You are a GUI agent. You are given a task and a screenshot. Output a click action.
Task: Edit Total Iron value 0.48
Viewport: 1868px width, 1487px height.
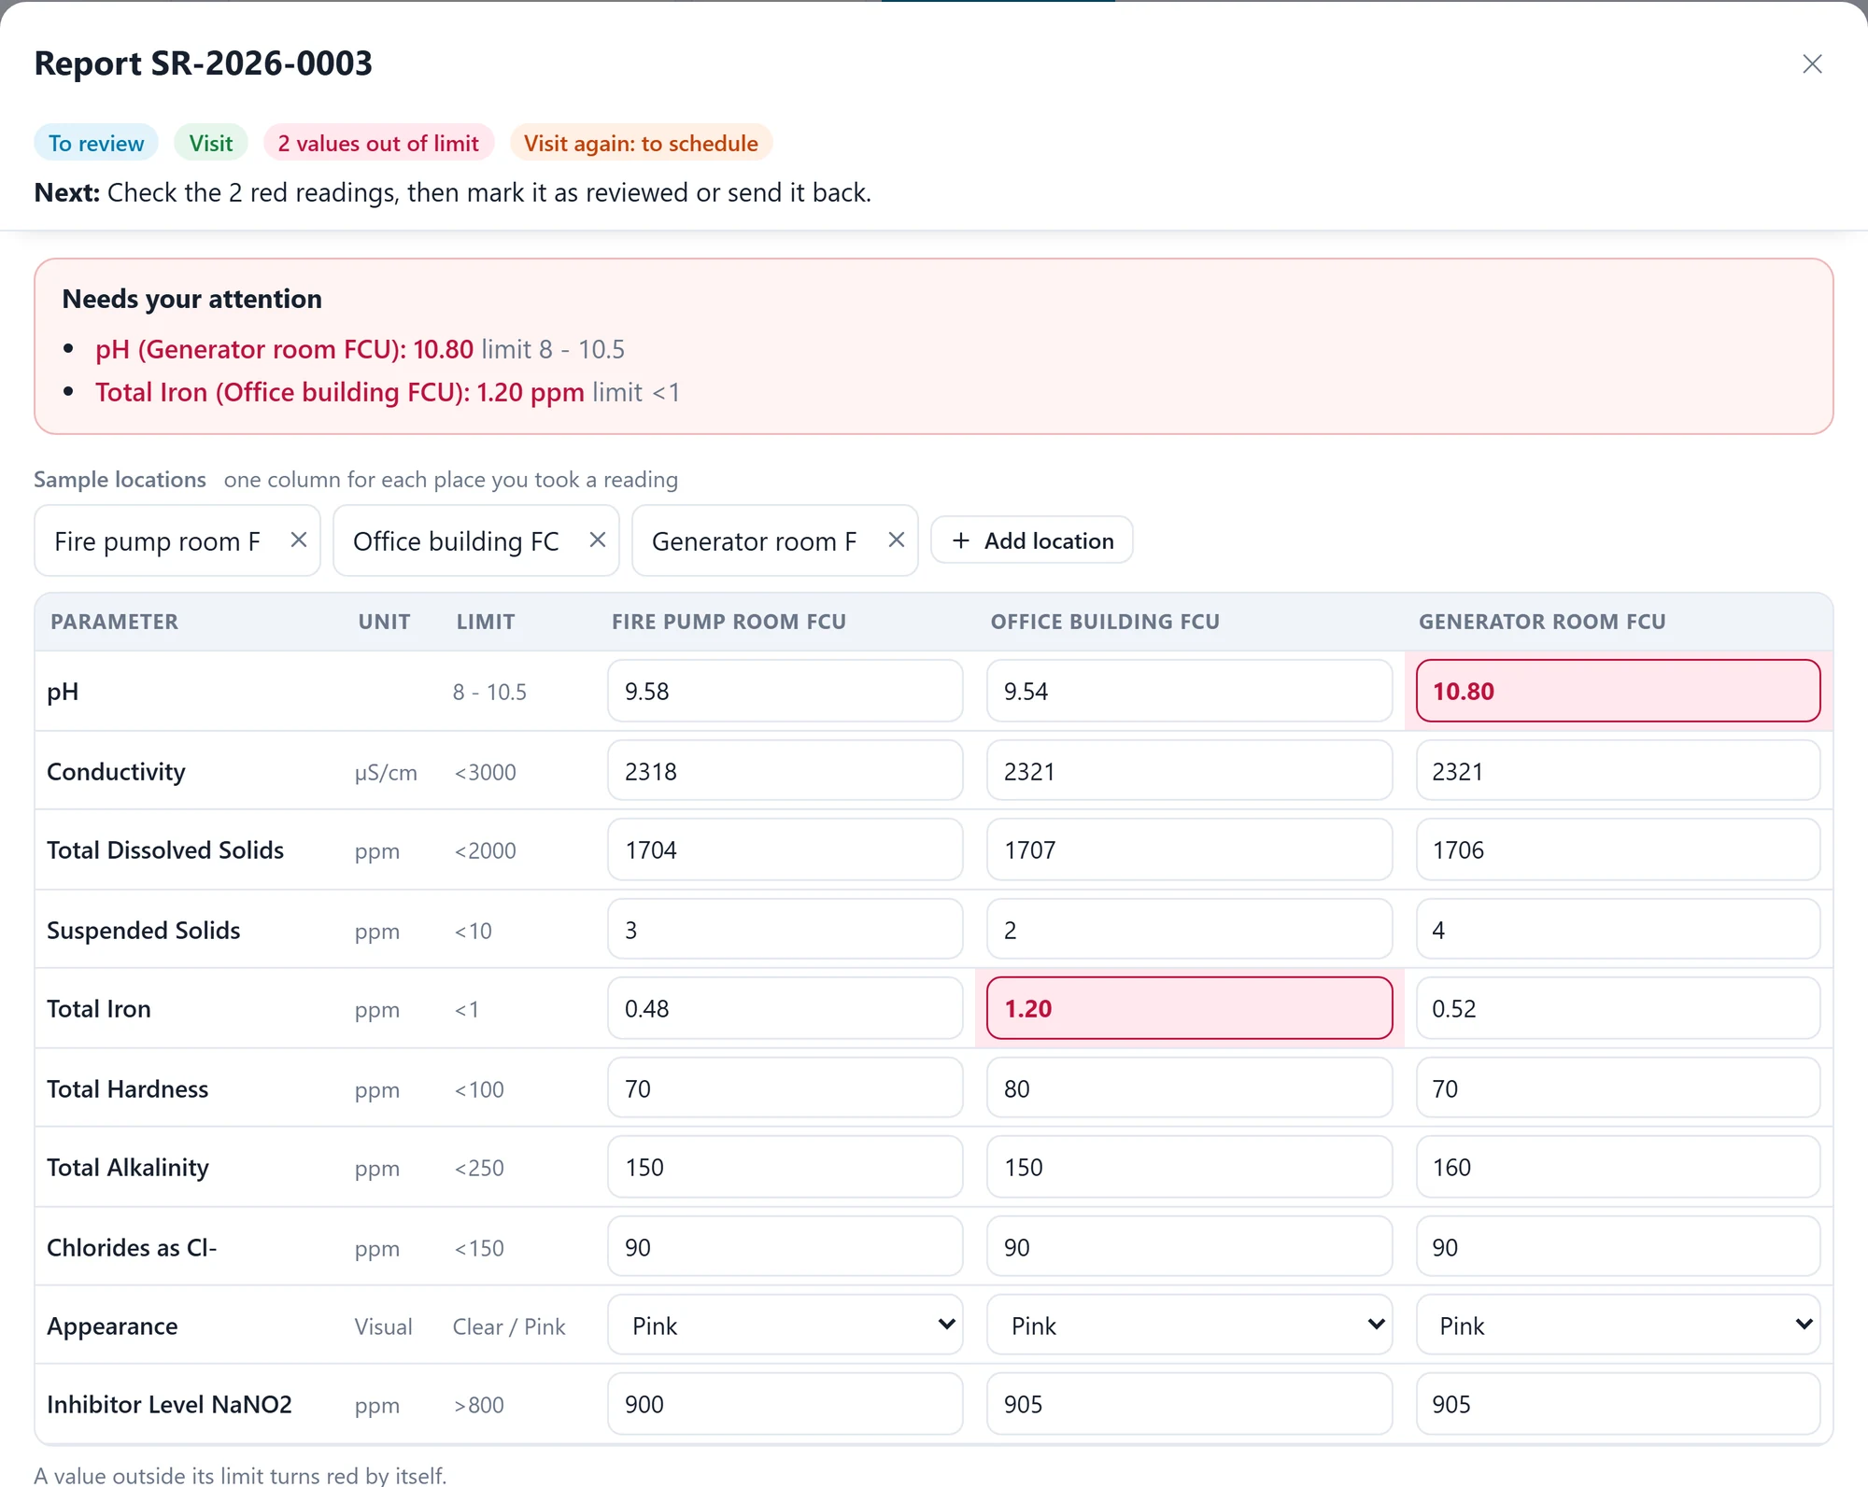[x=785, y=1008]
